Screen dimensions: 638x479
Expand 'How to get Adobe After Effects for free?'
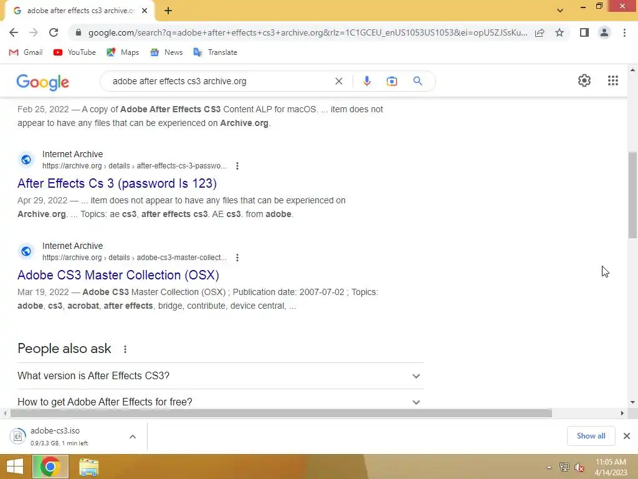pyautogui.click(x=220, y=402)
